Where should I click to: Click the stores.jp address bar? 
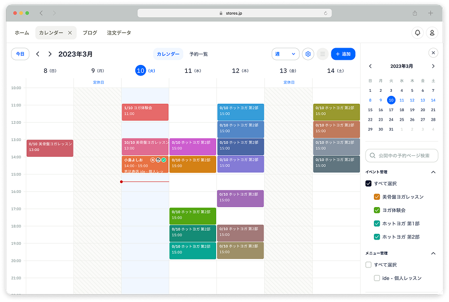click(234, 13)
